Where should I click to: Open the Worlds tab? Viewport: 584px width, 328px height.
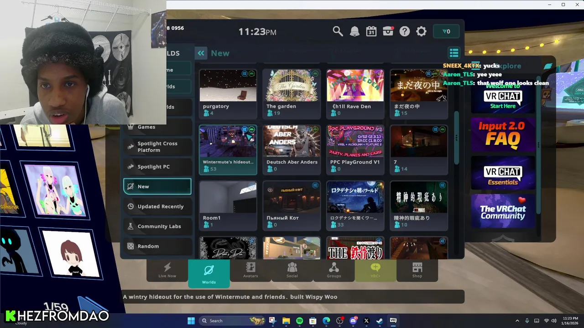pyautogui.click(x=209, y=274)
